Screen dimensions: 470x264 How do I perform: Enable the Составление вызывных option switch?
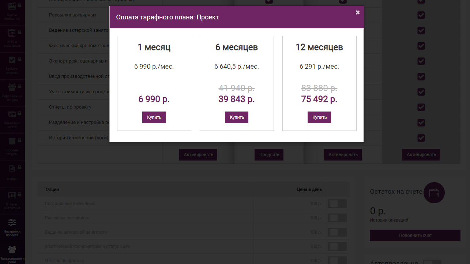coord(337,204)
